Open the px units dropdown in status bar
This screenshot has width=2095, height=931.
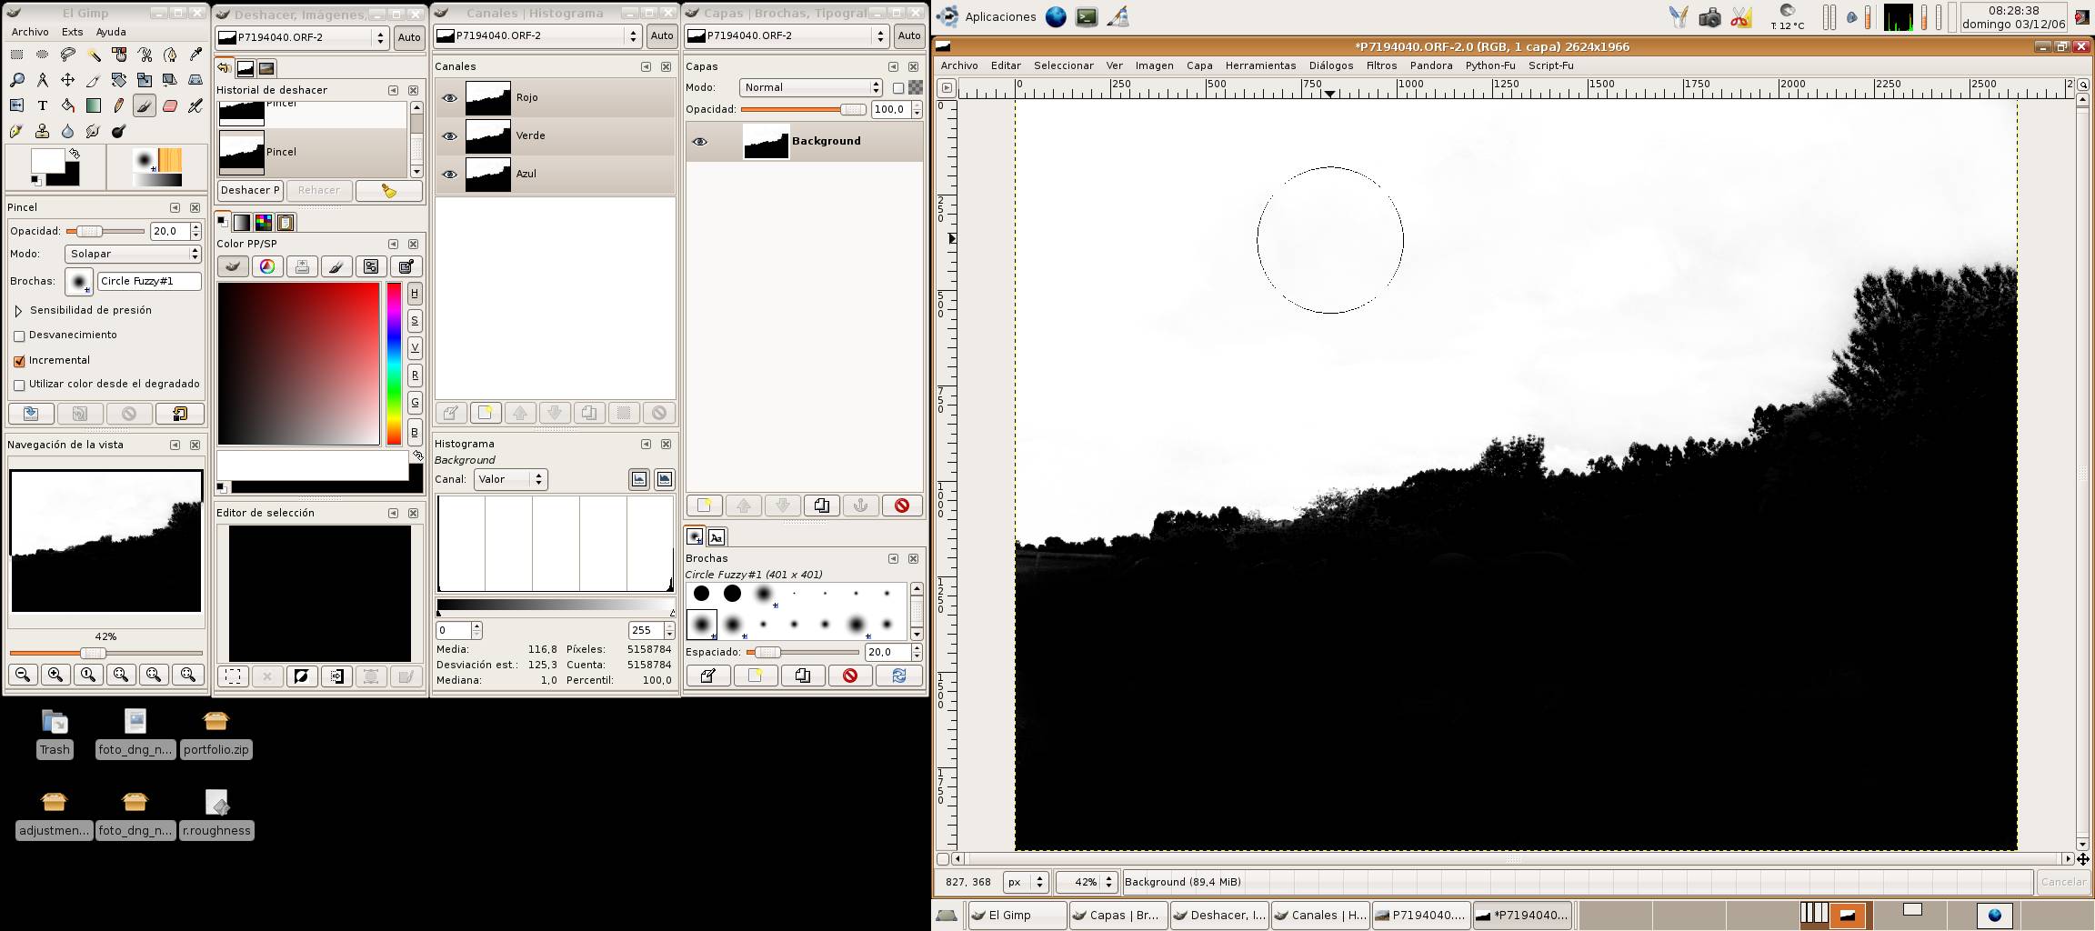pyautogui.click(x=1026, y=882)
